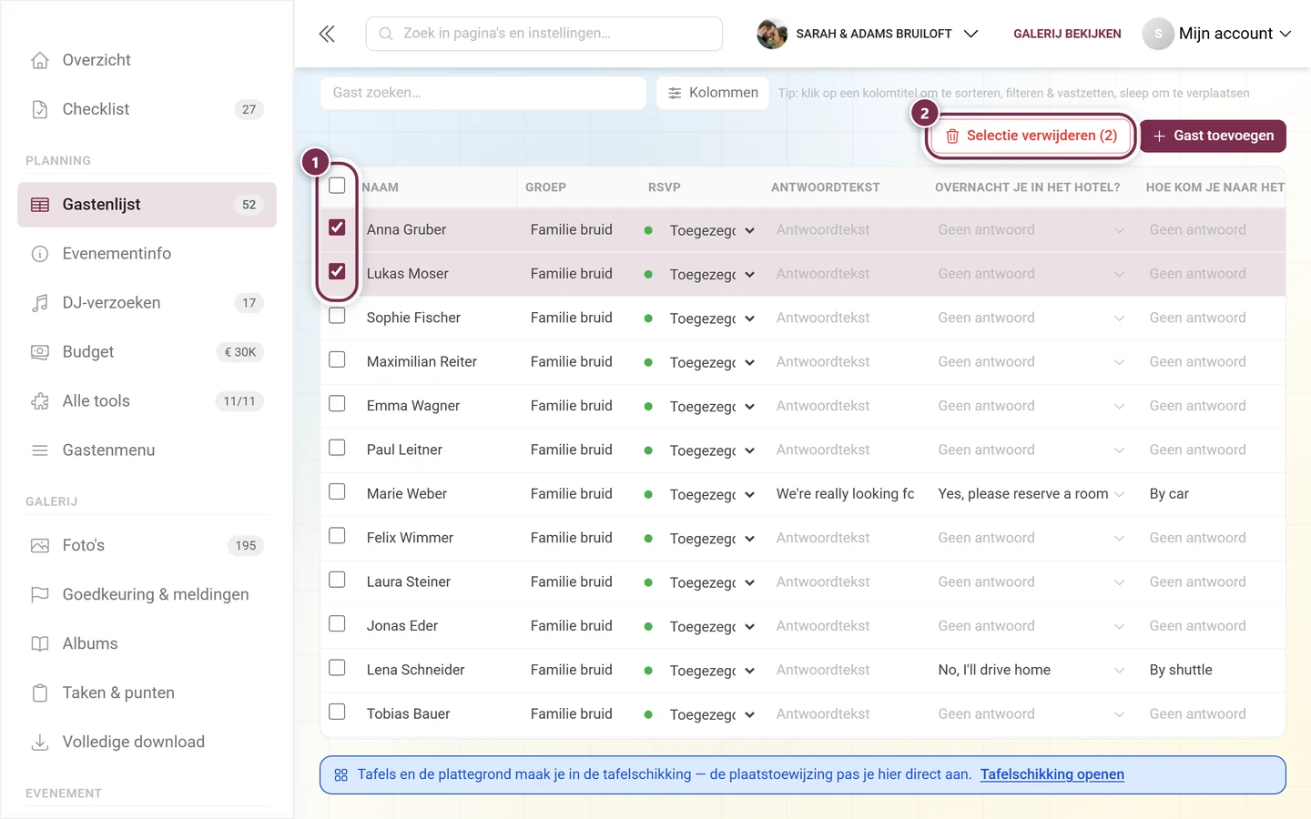Select the checkbox for Maximilian Reiter
This screenshot has width=1311, height=819.
click(337, 359)
